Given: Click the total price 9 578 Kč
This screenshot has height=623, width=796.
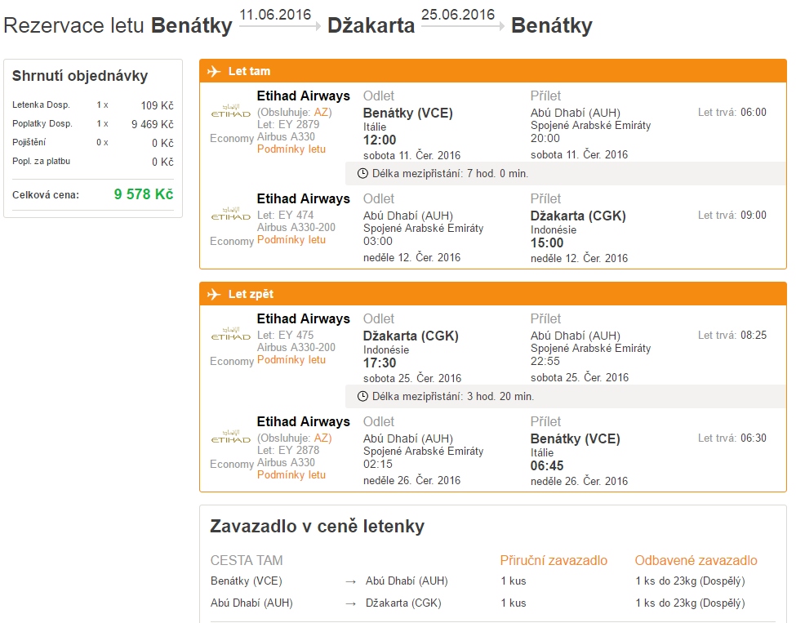Looking at the screenshot, I should click(x=144, y=194).
